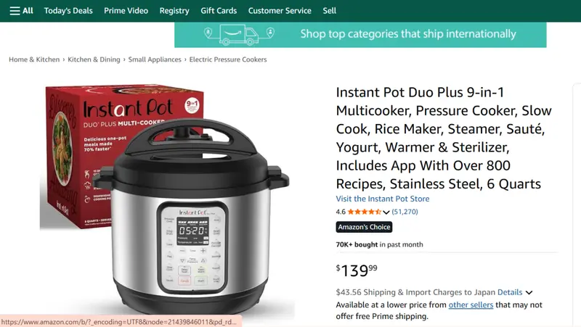This screenshot has width=581, height=327.
Task: Open the All hamburger menu icon
Action: click(x=15, y=11)
